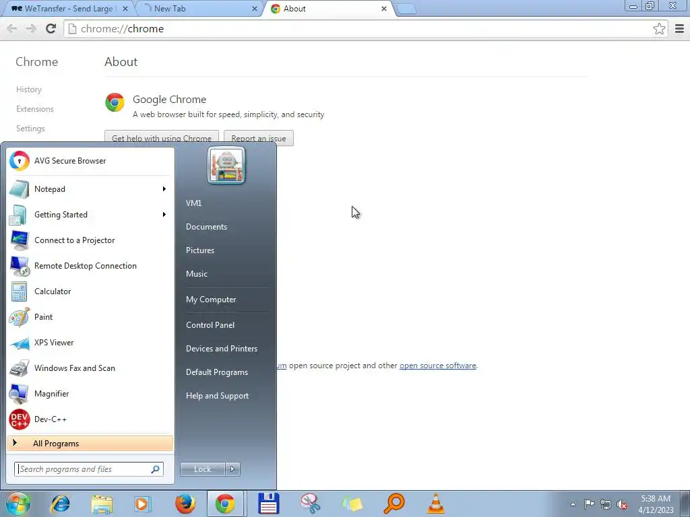Screen dimensions: 690x517
Task: Open floppy disk app in taskbar
Action: click(x=268, y=504)
